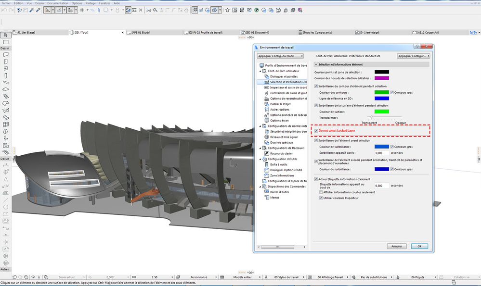
Task: Select the Wall tool in Dessin toolbox
Action: (x=5, y=54)
